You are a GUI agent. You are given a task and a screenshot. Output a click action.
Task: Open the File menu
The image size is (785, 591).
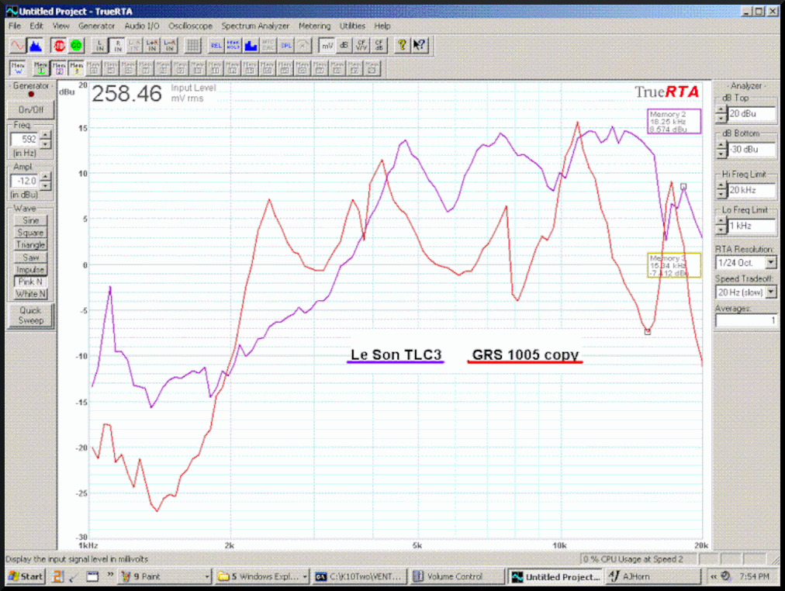(15, 26)
